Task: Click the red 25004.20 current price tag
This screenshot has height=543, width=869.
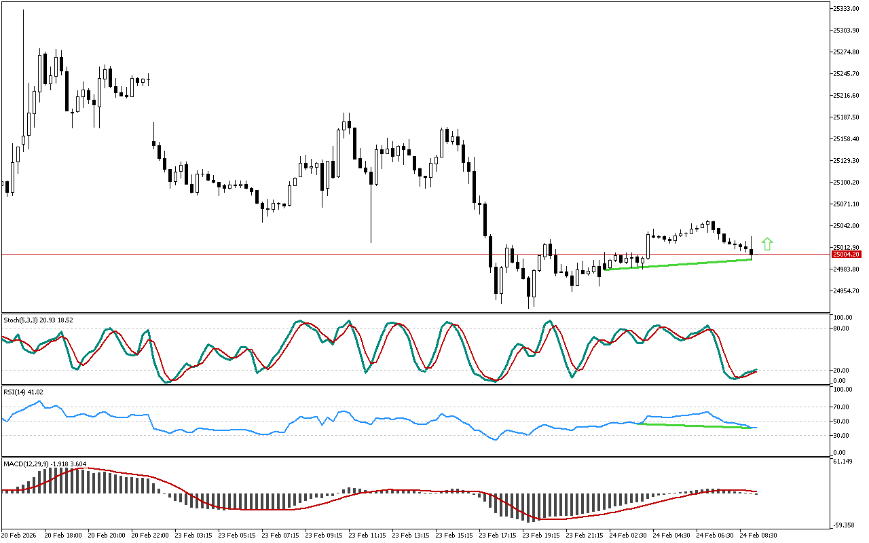Action: (847, 254)
